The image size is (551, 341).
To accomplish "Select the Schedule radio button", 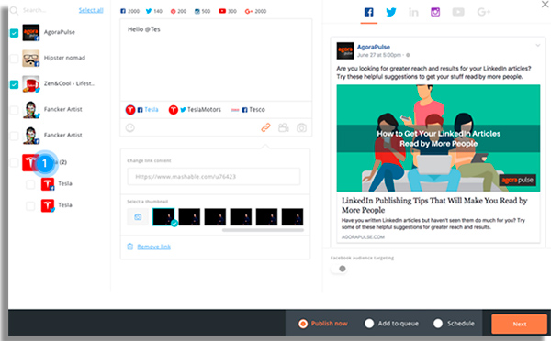I will click(x=438, y=324).
